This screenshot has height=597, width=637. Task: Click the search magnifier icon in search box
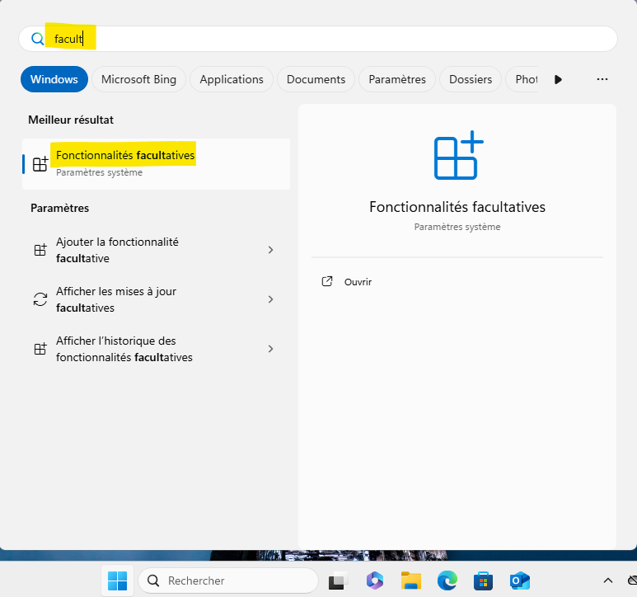click(x=37, y=39)
